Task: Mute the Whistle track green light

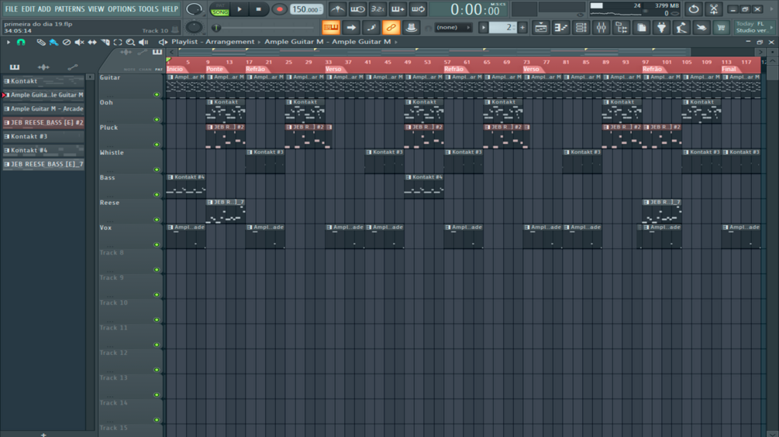Action: tap(157, 169)
